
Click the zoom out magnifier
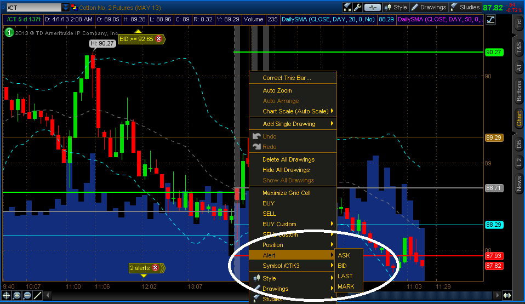pos(27,295)
